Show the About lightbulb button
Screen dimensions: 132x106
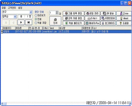coord(124,18)
